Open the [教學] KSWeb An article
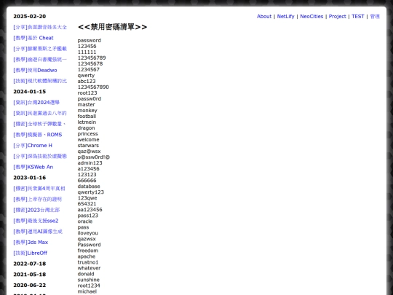 tap(33, 167)
